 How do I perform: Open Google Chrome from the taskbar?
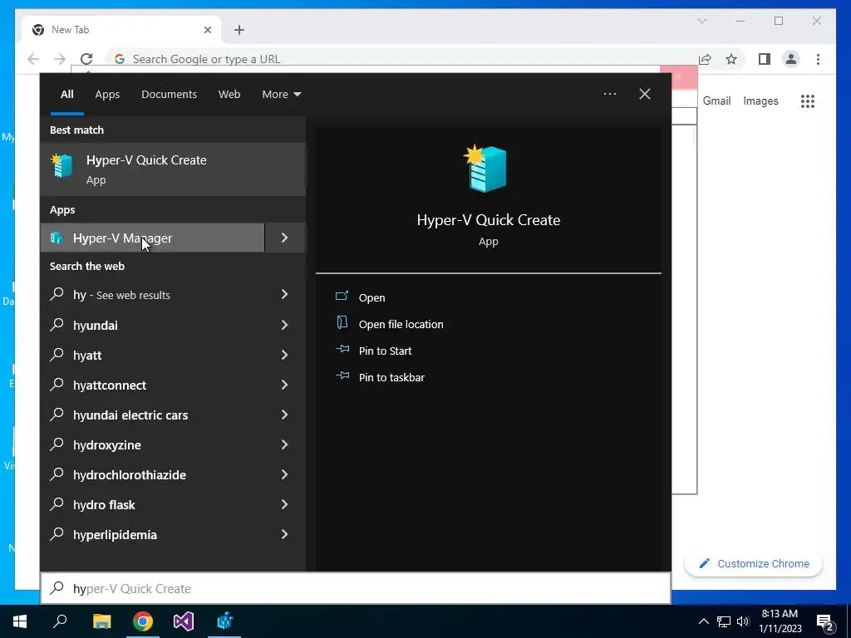[x=143, y=621]
